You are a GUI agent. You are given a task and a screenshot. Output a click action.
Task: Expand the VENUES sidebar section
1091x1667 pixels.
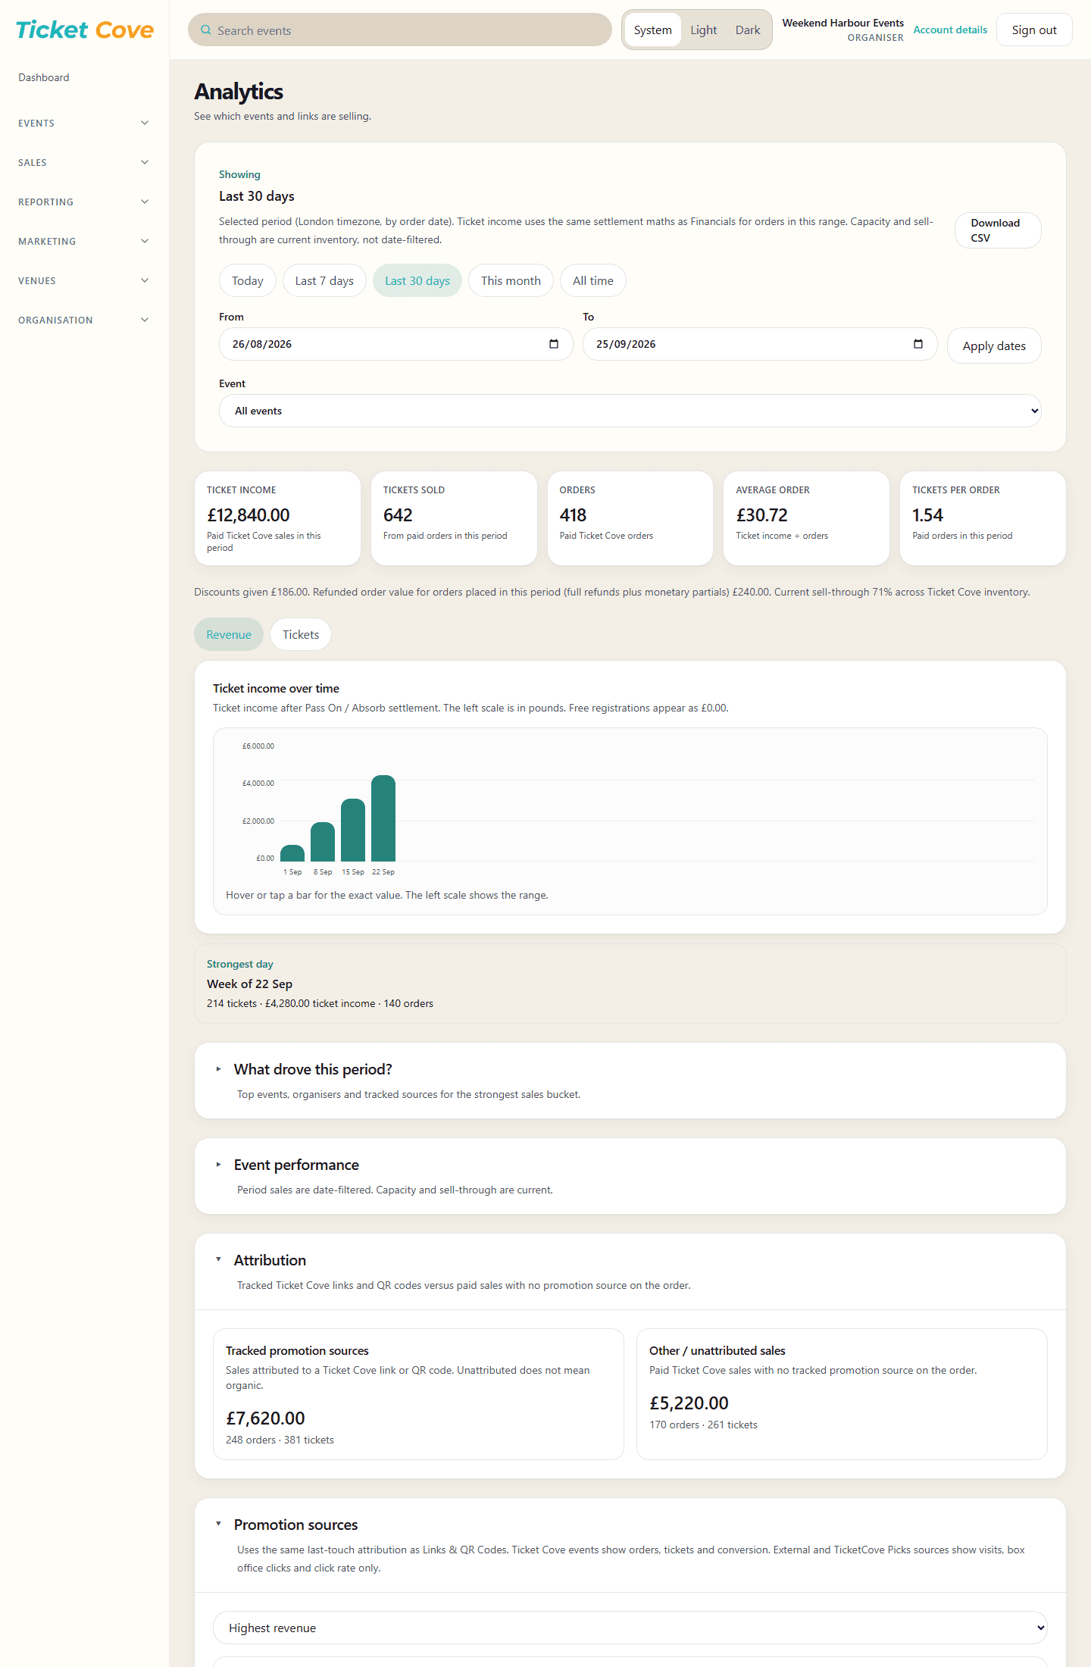point(84,280)
